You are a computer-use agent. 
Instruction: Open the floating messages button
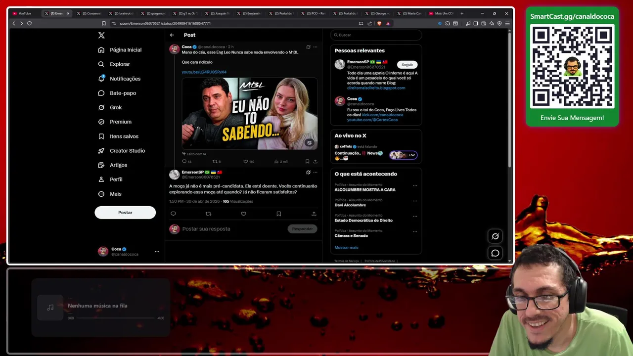tap(495, 253)
